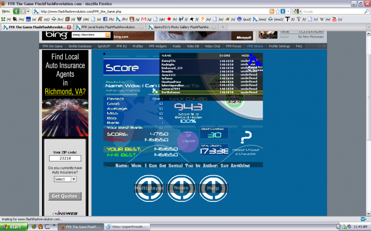The height and width of the screenshot is (231, 371).
Task: Click the Bing search text field
Action: click(x=89, y=35)
